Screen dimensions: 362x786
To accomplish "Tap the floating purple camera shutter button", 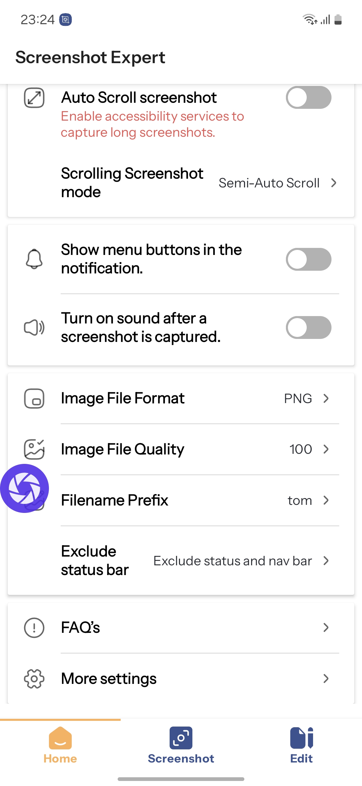I will coord(24,488).
